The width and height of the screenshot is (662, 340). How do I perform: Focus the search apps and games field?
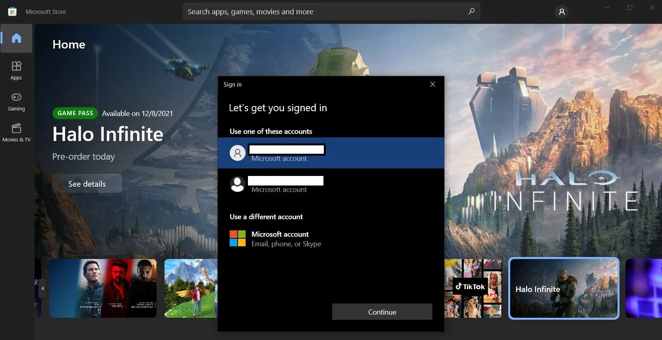pos(331,12)
